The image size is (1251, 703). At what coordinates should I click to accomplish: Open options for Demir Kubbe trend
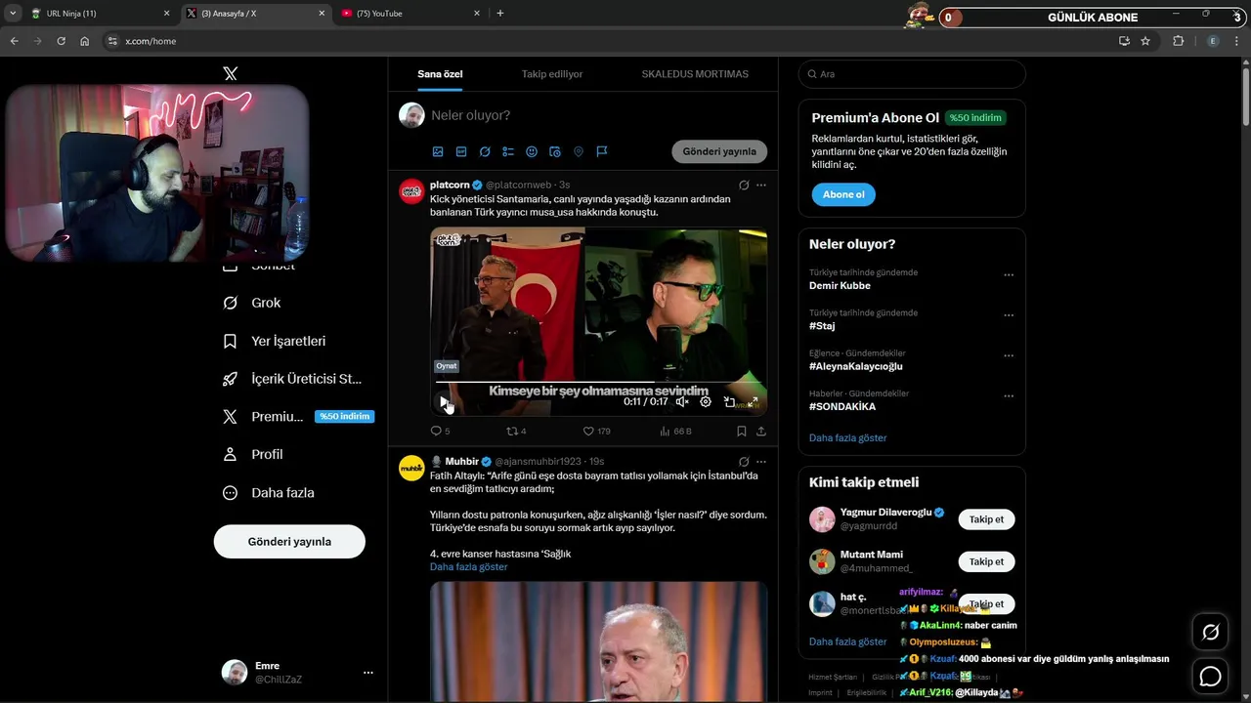(1009, 275)
